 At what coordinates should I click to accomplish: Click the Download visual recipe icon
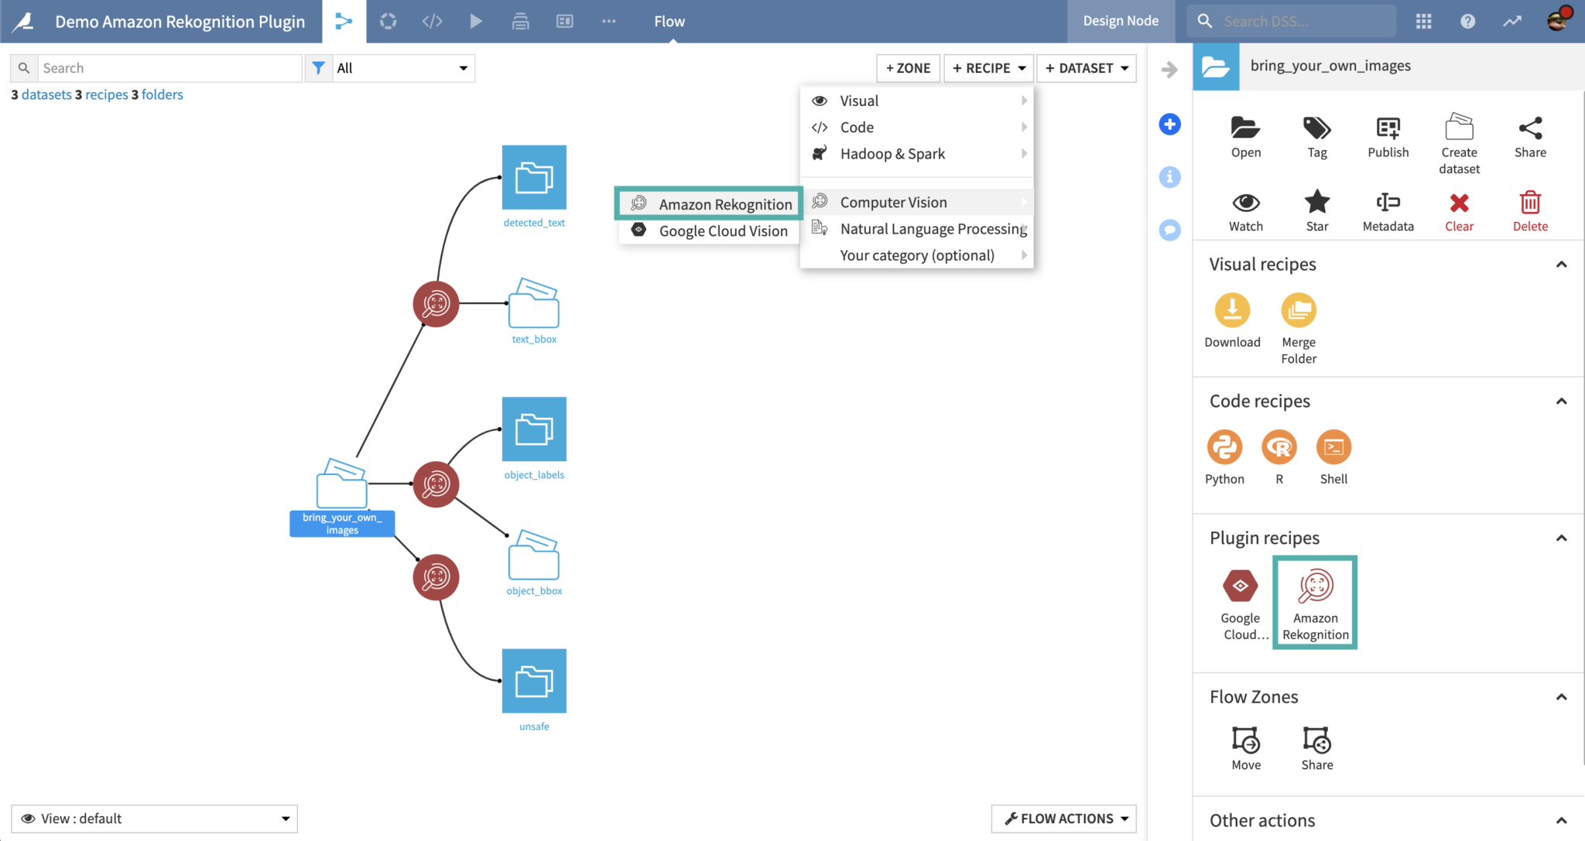1232,311
